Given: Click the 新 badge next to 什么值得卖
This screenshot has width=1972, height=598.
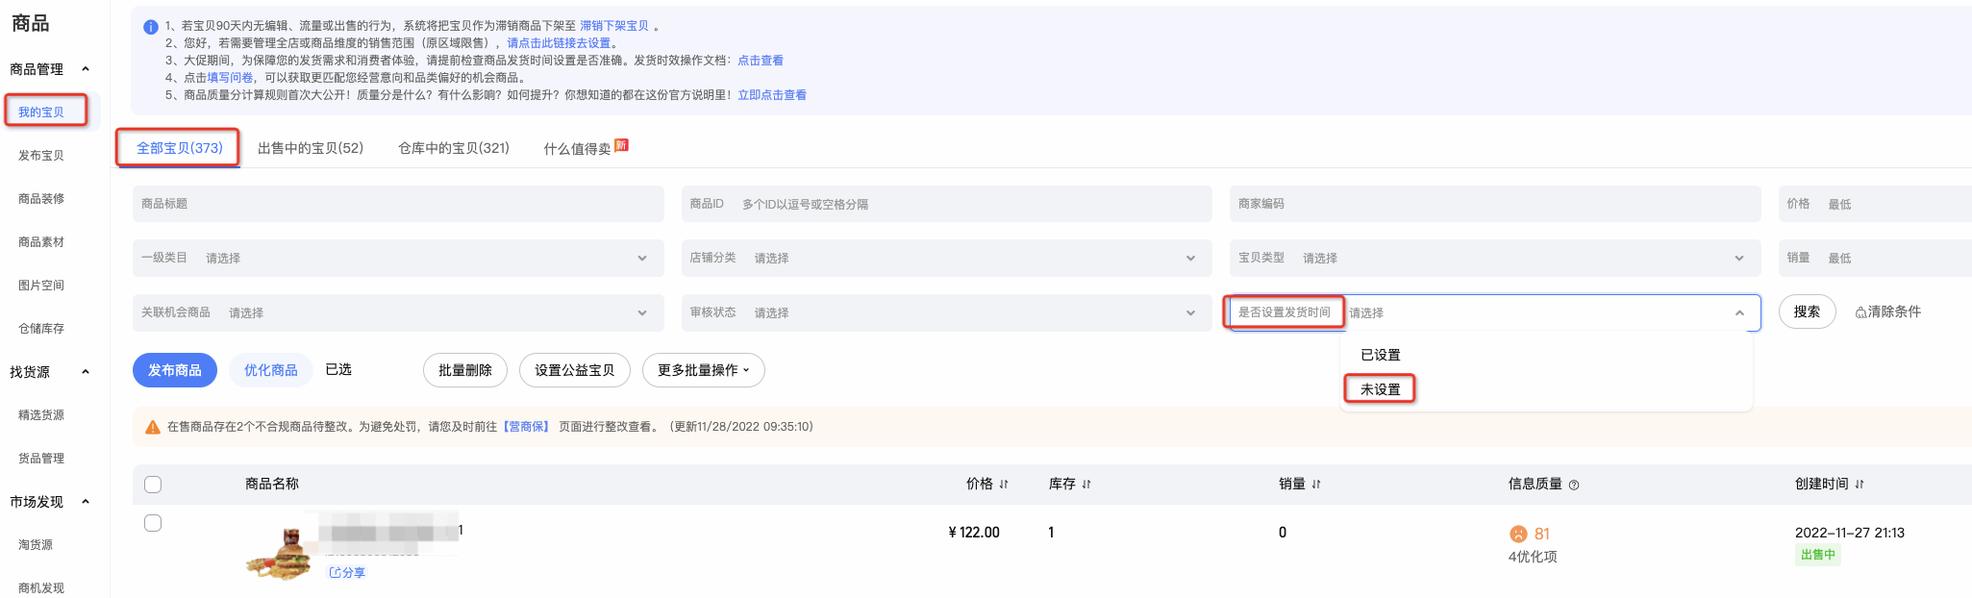Looking at the screenshot, I should pyautogui.click(x=621, y=145).
